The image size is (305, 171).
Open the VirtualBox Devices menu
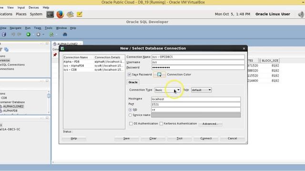34,8
